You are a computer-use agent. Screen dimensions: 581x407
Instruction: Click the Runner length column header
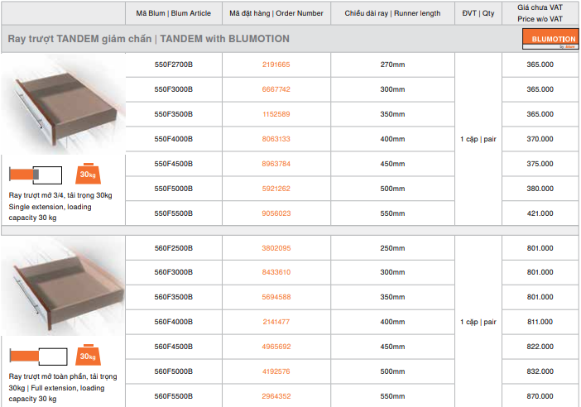coord(392,13)
